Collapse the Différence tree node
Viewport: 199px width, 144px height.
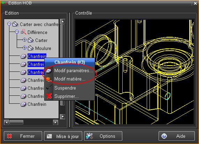click(17, 32)
